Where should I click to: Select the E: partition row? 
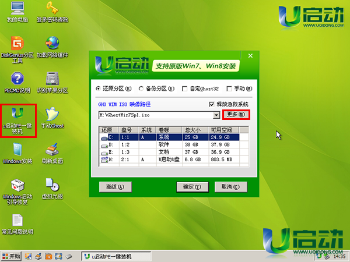tap(174, 152)
